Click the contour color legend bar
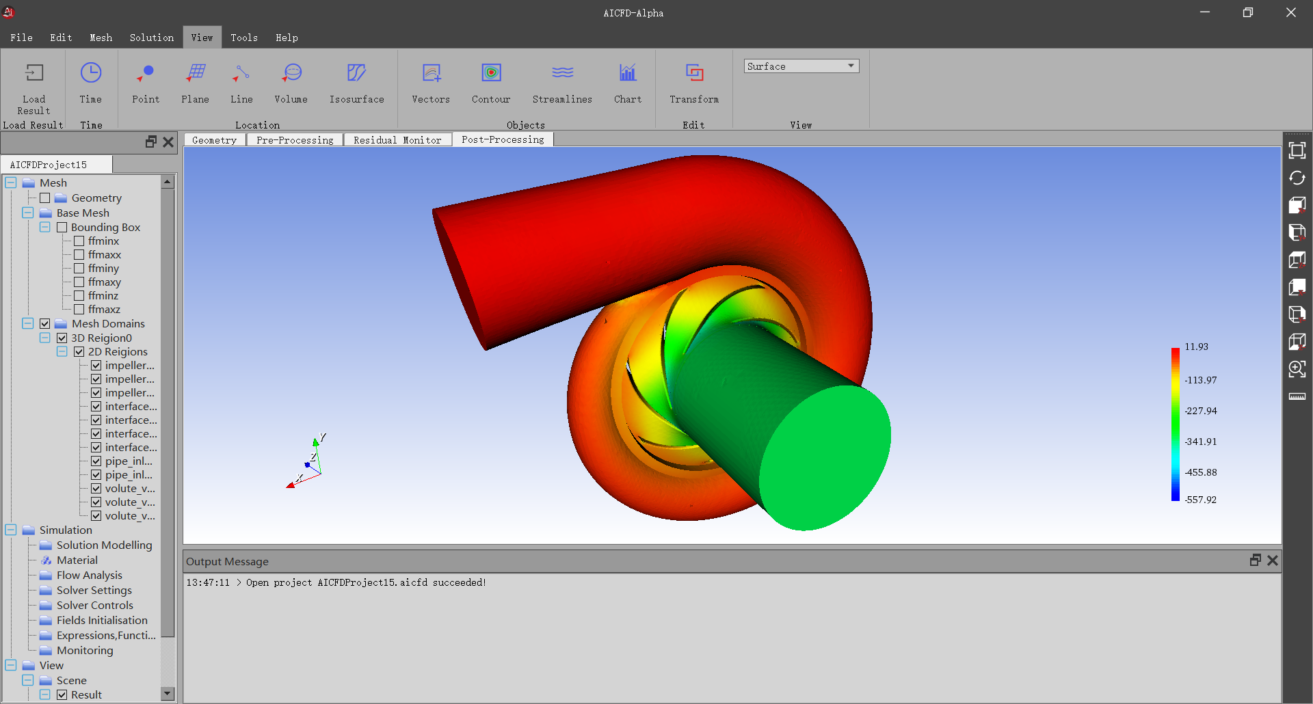Viewport: 1313px width, 704px height. (x=1176, y=424)
